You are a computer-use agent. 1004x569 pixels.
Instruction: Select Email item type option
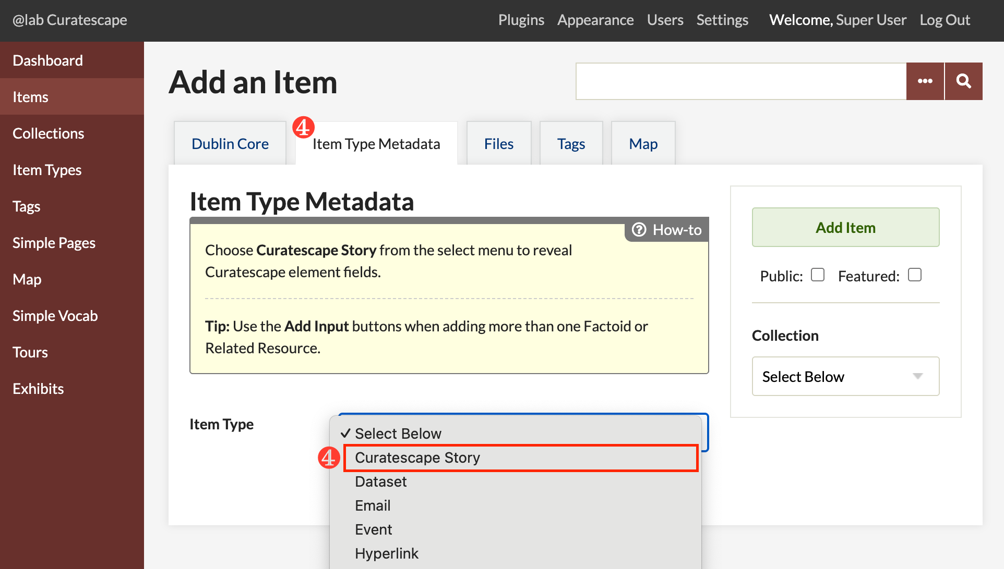click(x=516, y=505)
